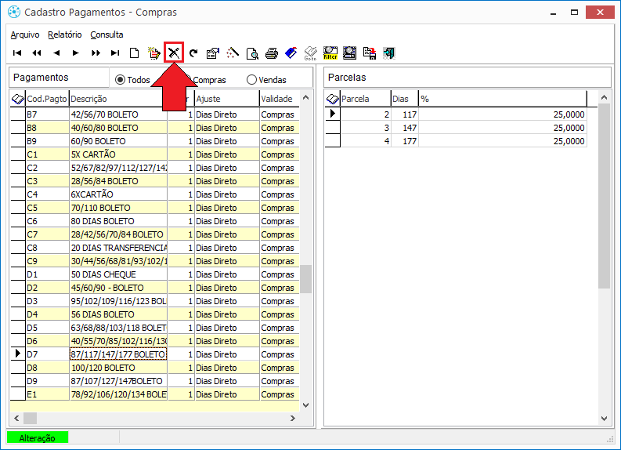Jump back several records with double-left arrow
This screenshot has height=450, width=621.
pyautogui.click(x=37, y=53)
